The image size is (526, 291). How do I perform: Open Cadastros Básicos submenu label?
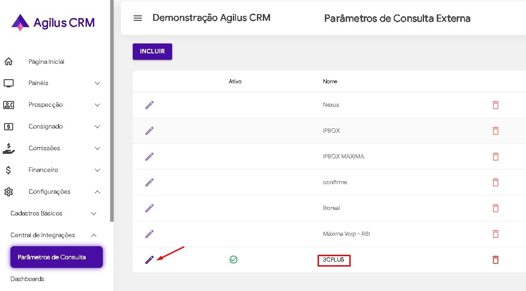click(36, 213)
